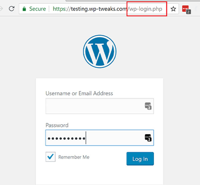Click the Log In button

pos(140,159)
